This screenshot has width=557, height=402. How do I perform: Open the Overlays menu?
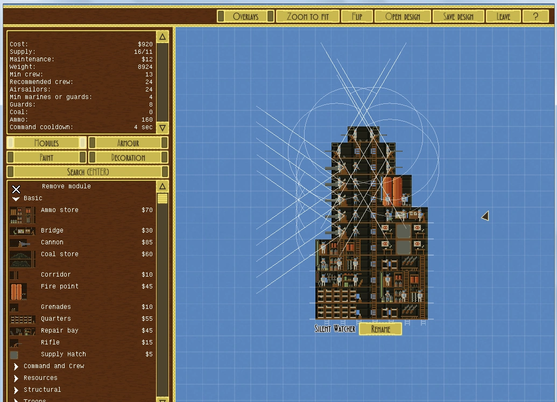245,16
